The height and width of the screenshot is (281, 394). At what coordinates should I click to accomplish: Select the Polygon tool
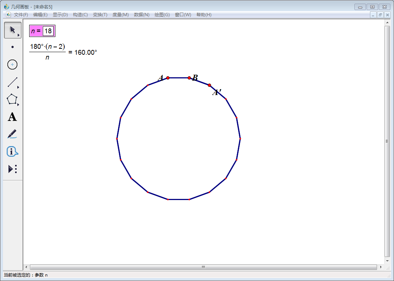point(12,99)
